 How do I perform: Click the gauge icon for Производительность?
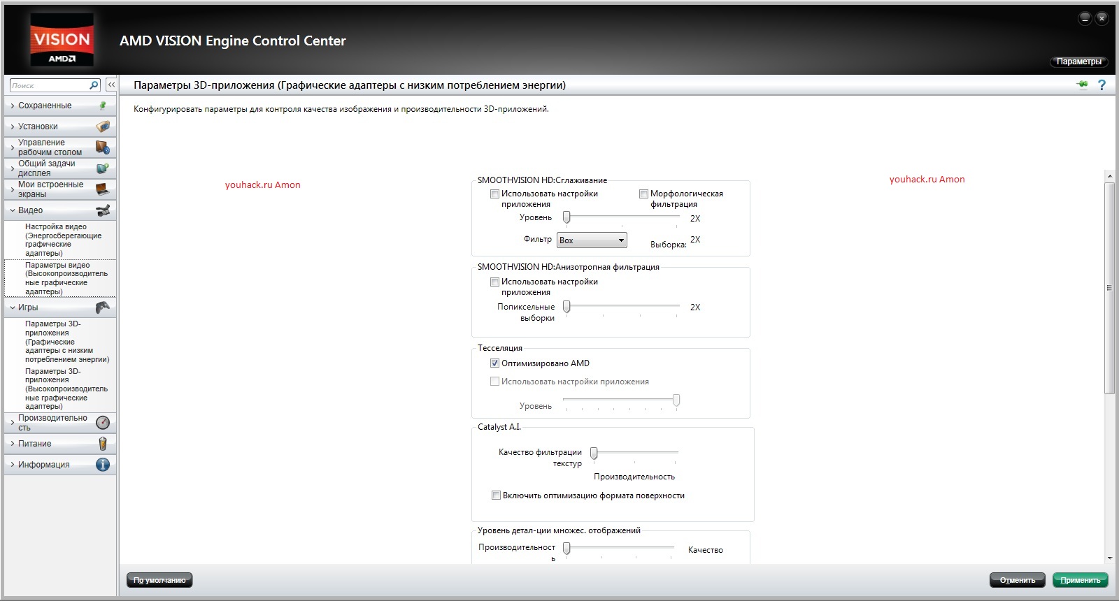(x=103, y=423)
